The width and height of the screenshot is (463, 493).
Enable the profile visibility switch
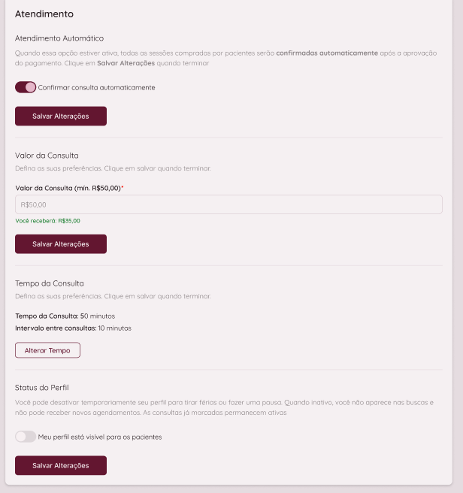[26, 437]
